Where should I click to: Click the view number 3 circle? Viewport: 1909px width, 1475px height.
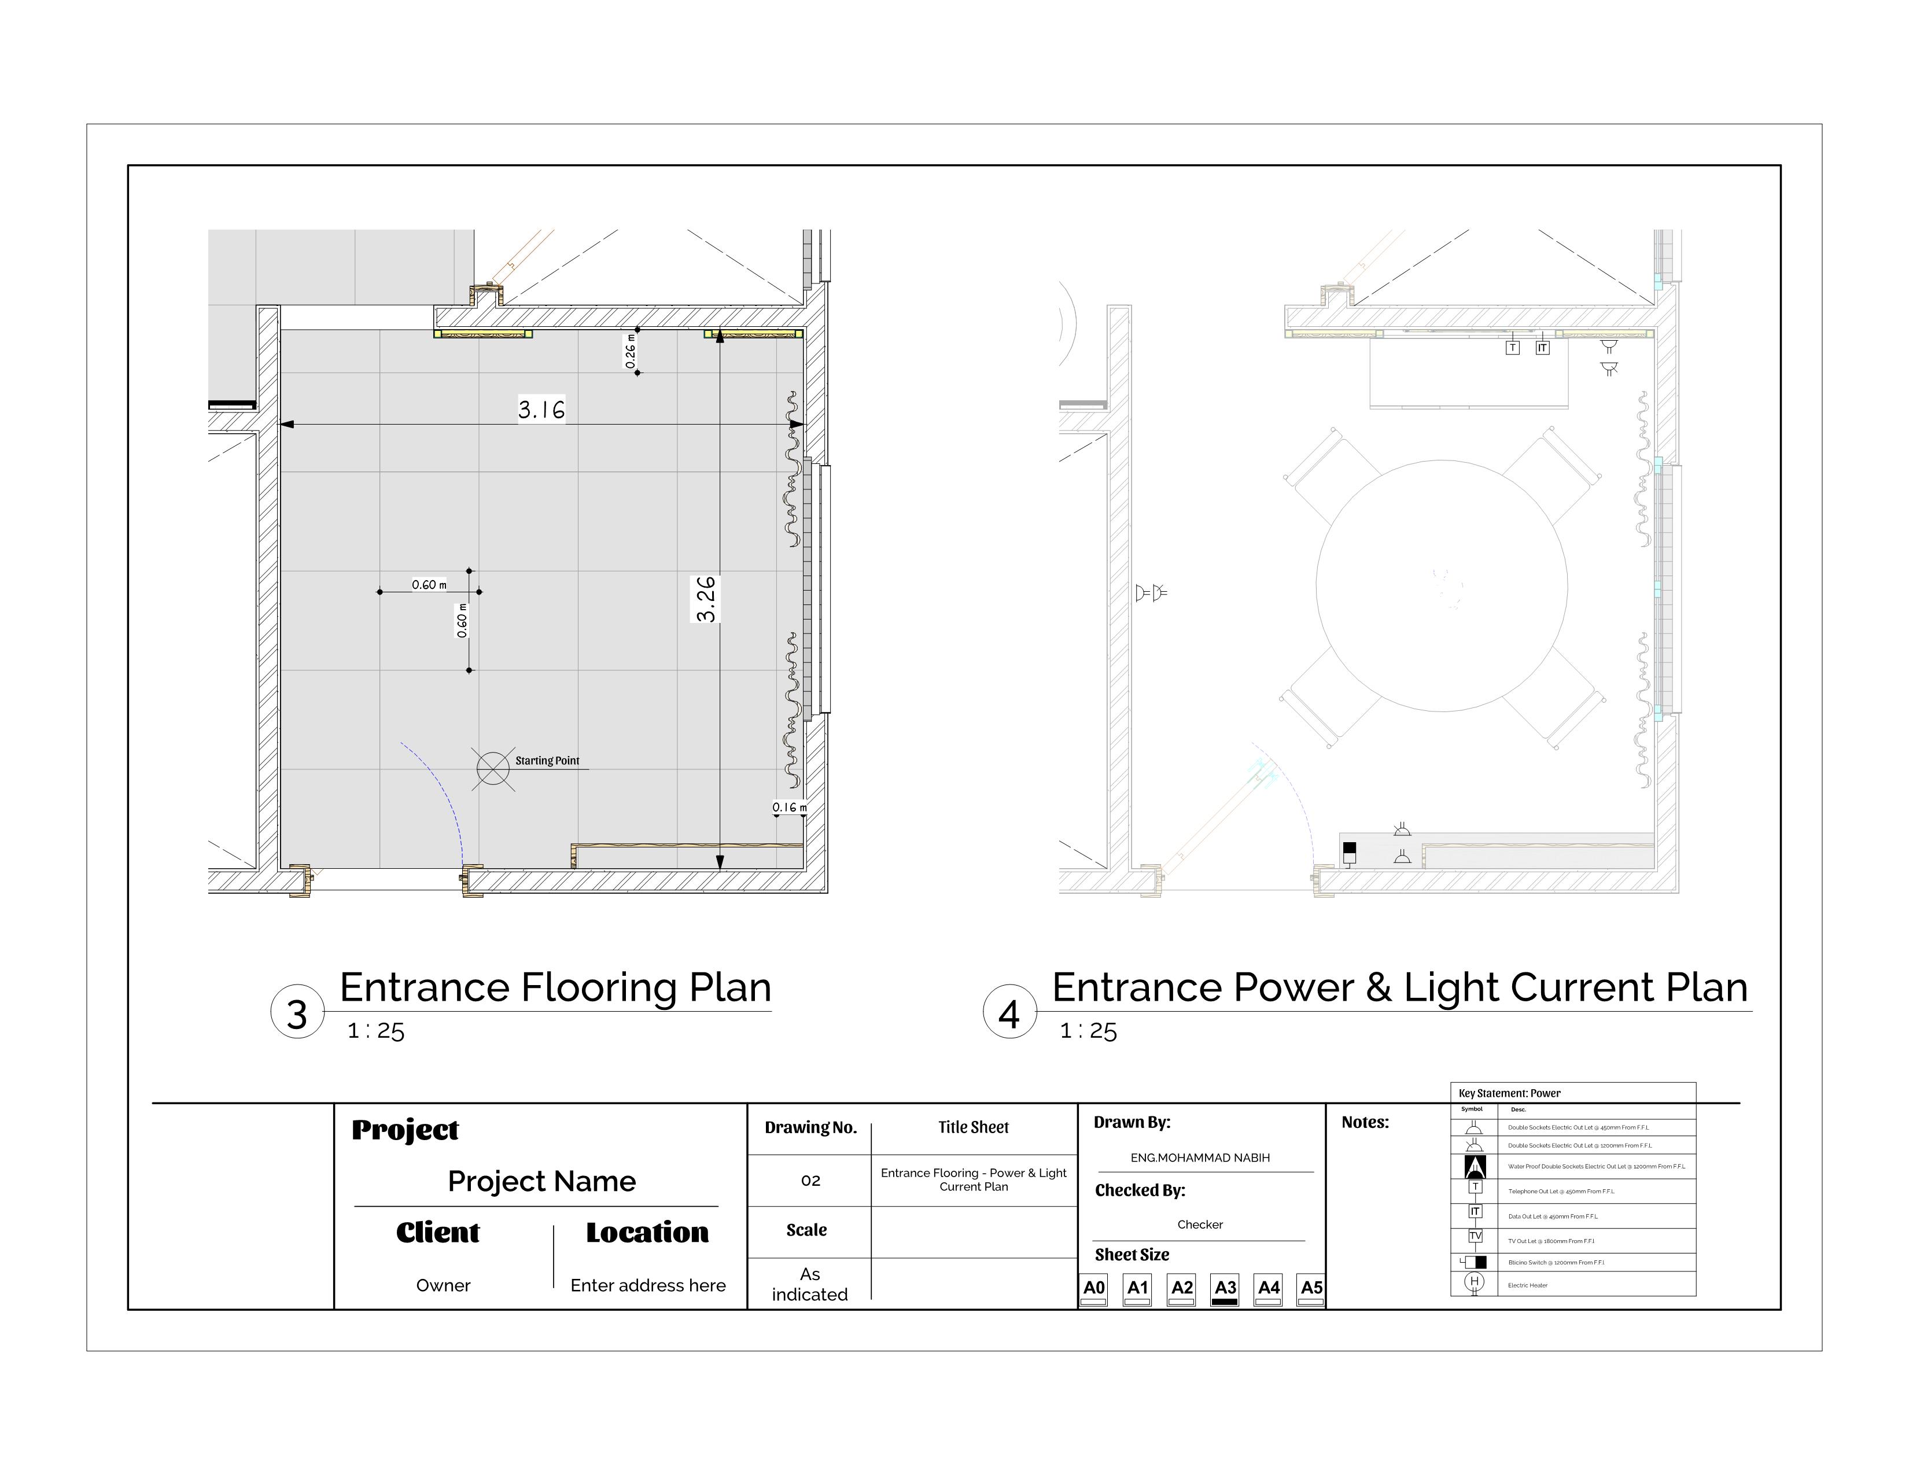[297, 1012]
